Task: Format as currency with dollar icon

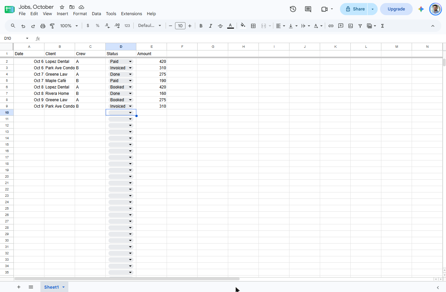Action: click(x=88, y=26)
